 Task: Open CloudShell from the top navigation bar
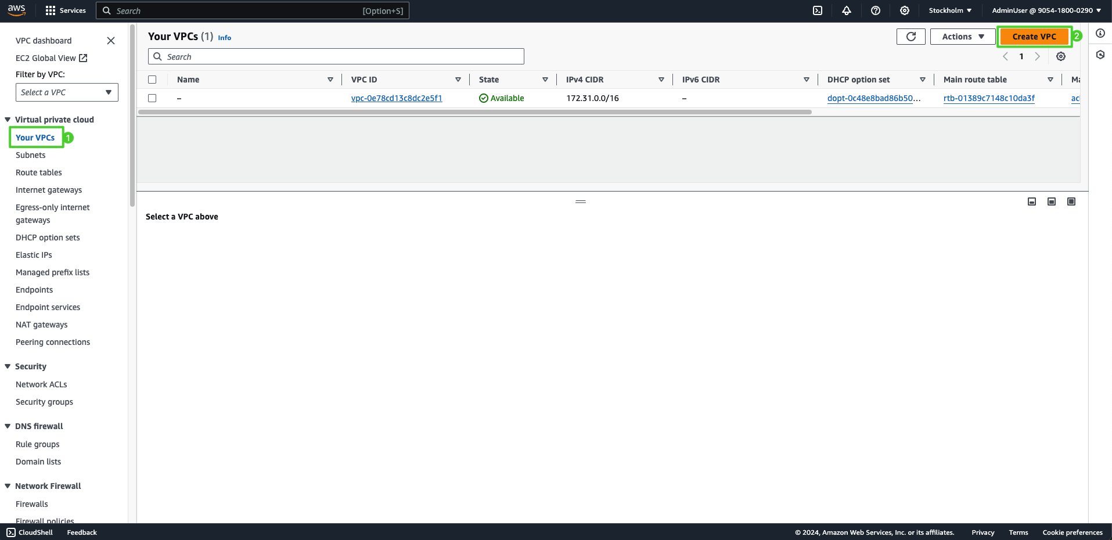point(818,10)
